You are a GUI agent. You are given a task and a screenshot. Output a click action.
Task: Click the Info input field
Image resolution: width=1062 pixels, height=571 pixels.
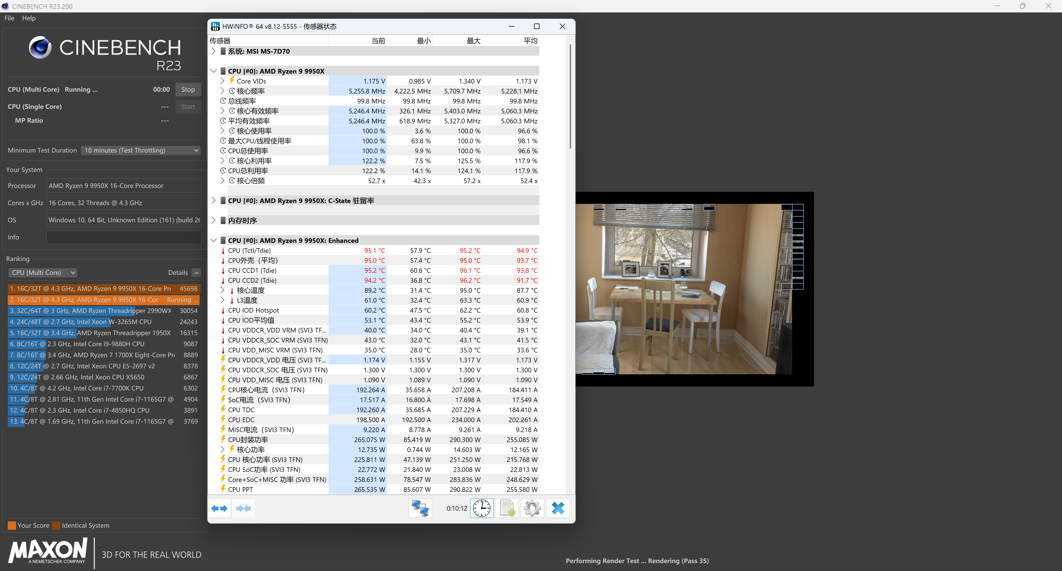(x=124, y=237)
